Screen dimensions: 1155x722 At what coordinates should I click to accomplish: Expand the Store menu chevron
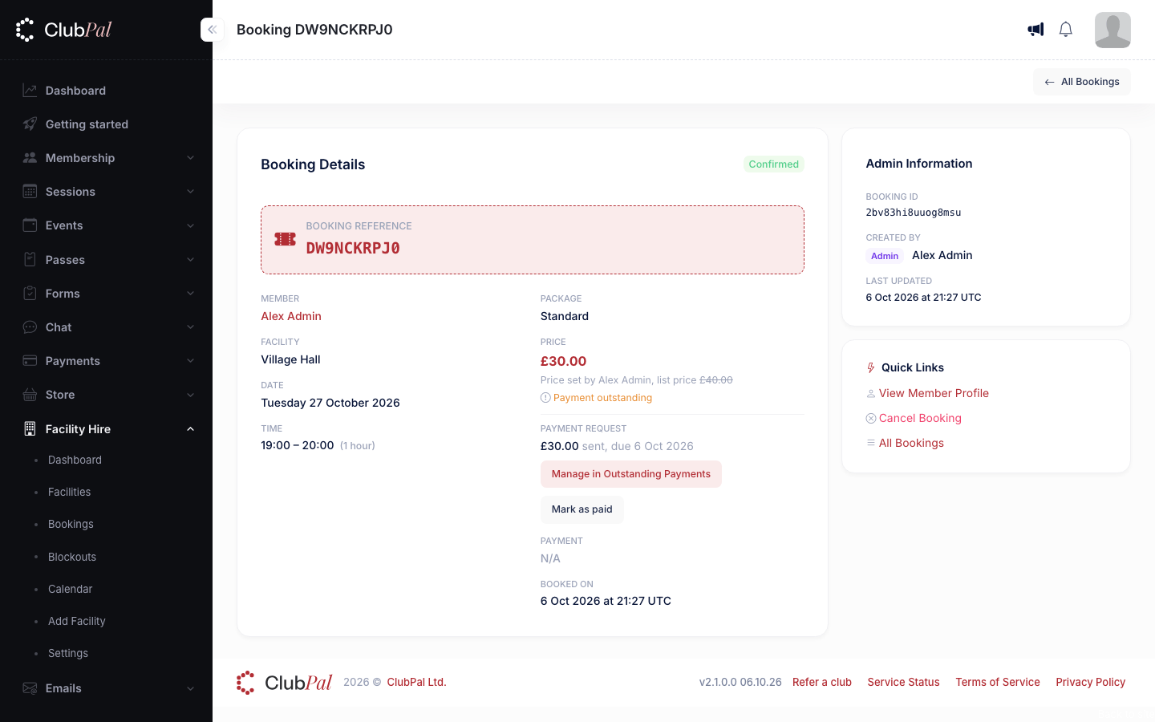click(x=191, y=395)
